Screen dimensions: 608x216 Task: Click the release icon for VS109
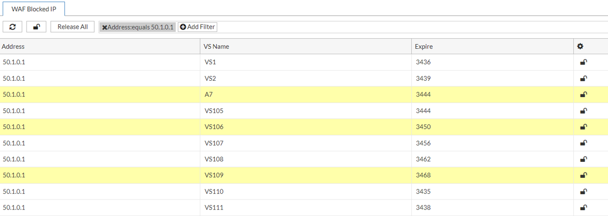click(x=583, y=175)
